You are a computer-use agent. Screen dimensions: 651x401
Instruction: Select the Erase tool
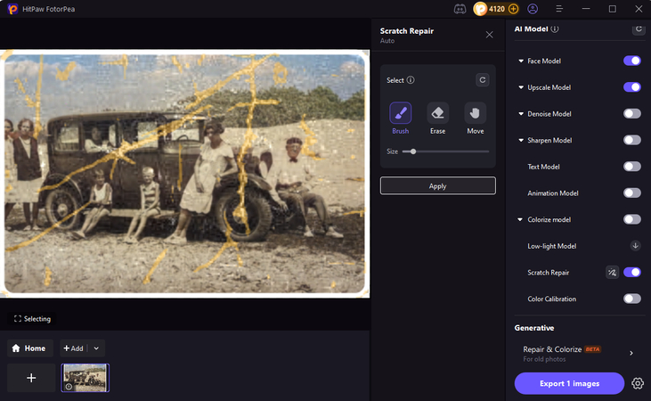click(x=437, y=113)
